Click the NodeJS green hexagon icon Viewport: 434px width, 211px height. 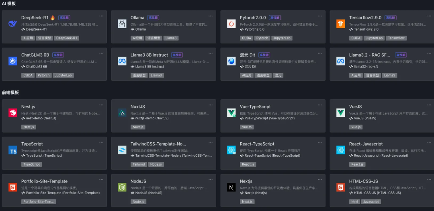122,187
